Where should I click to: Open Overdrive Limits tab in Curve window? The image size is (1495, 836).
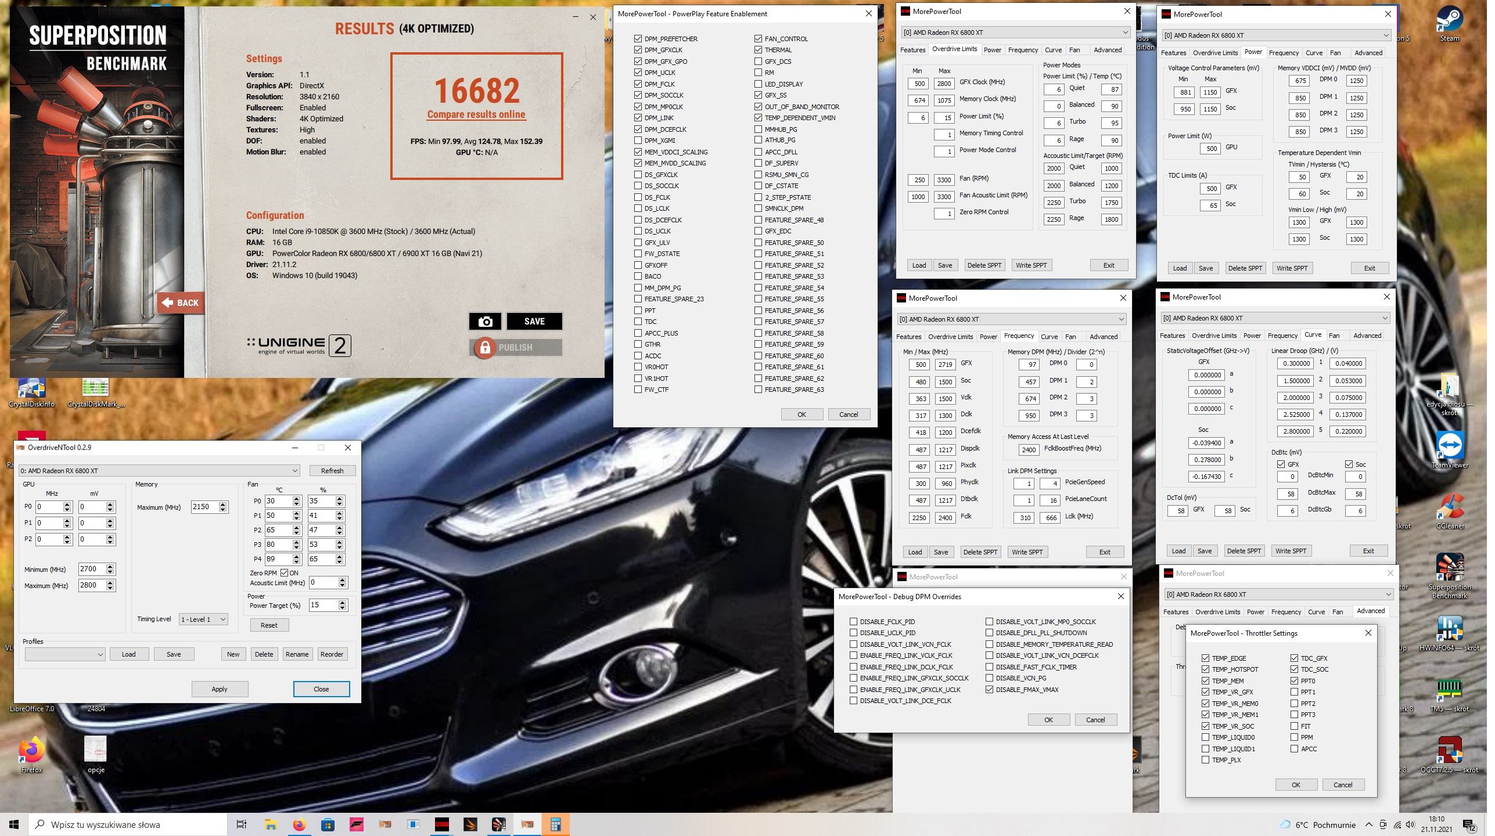point(1214,336)
